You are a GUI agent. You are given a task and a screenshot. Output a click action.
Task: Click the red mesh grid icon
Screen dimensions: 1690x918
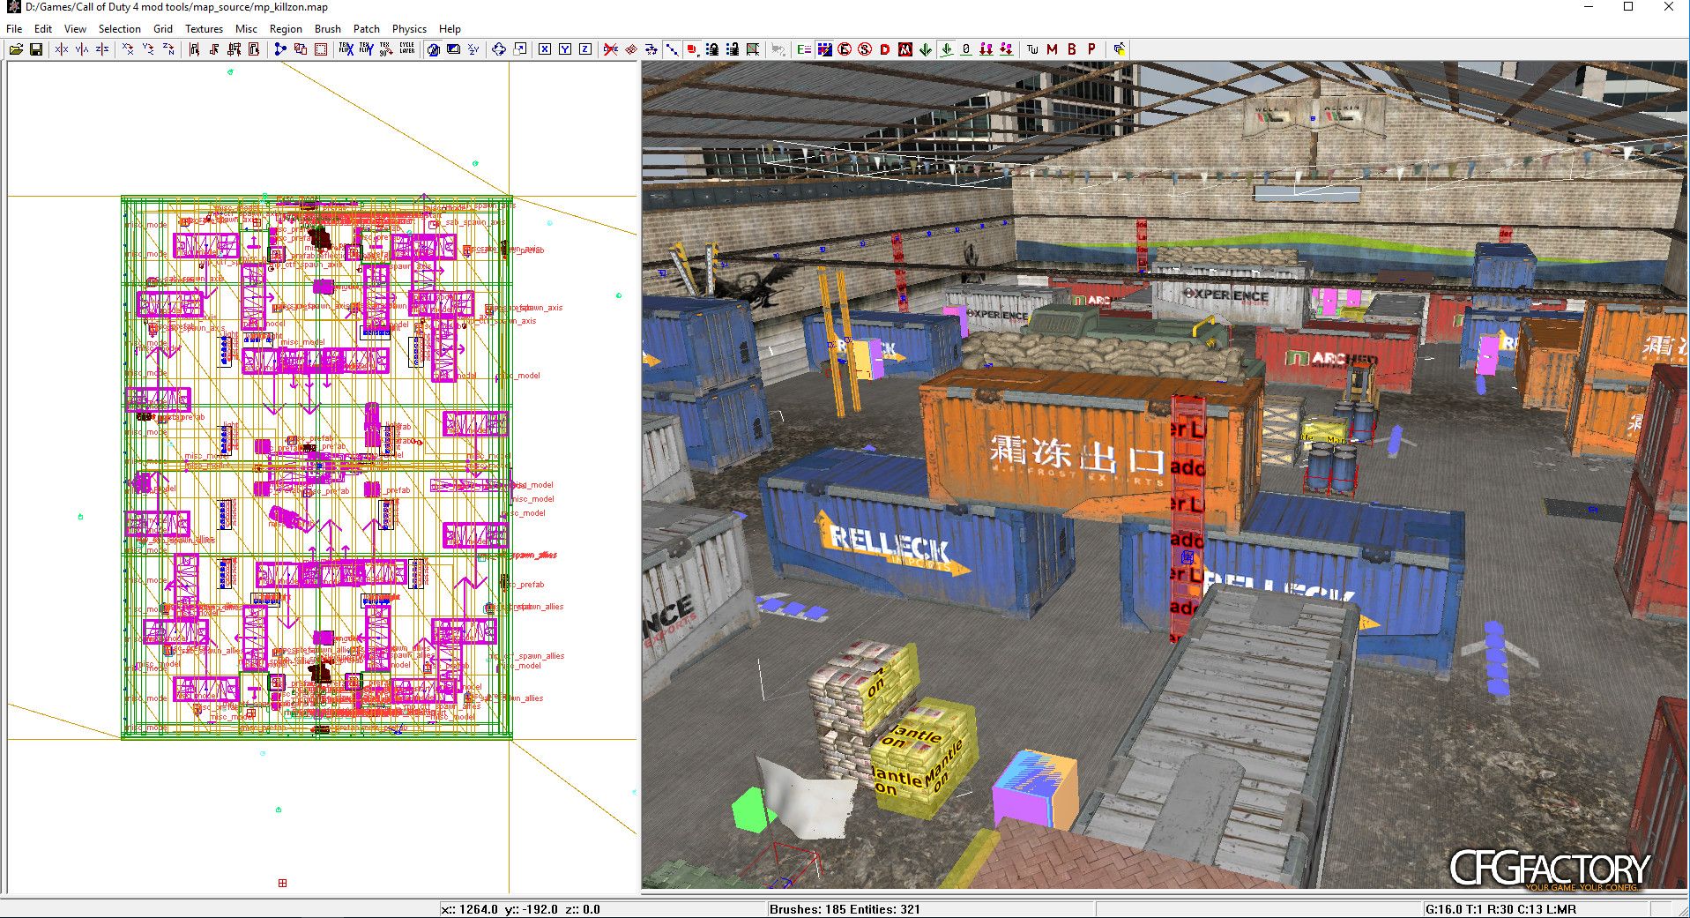pos(631,49)
